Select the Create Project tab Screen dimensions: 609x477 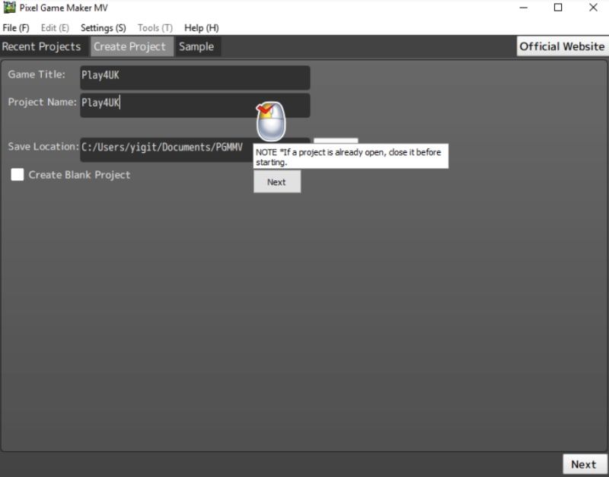pos(132,46)
